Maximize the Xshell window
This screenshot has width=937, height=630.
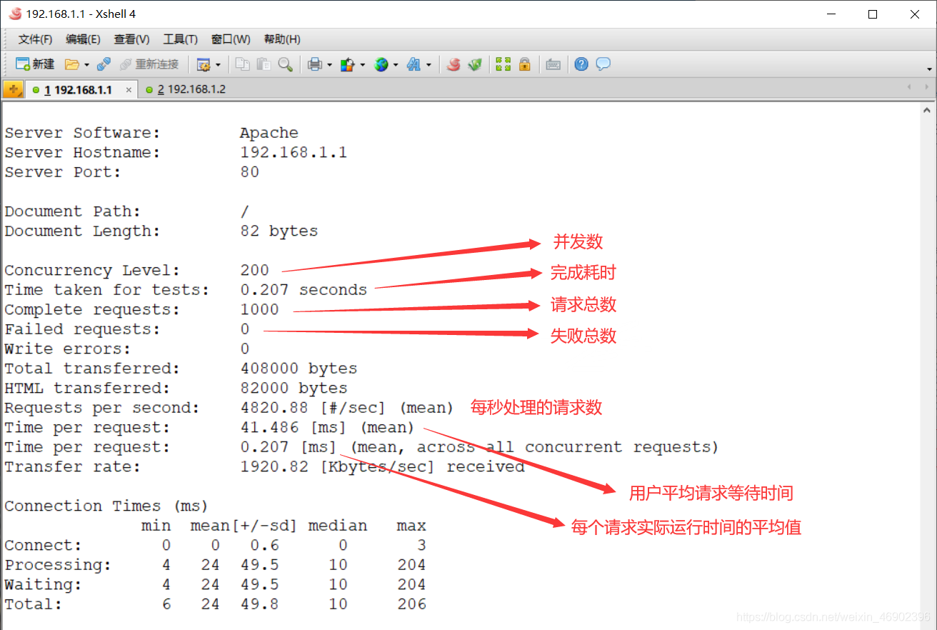(x=872, y=14)
